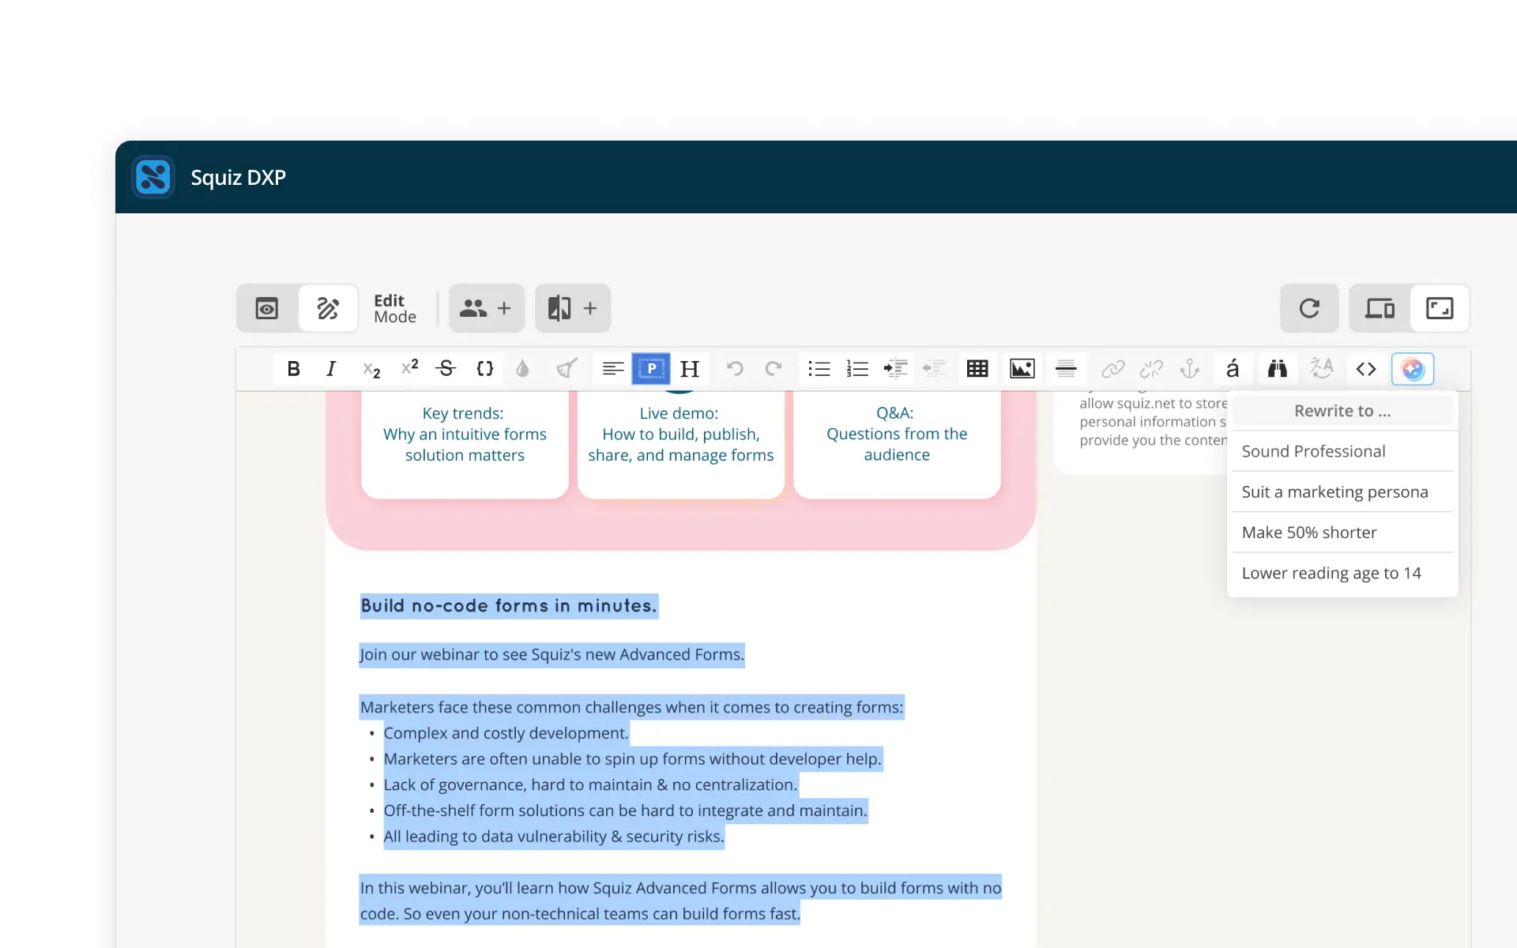
Task: Insert a table
Action: (x=977, y=369)
